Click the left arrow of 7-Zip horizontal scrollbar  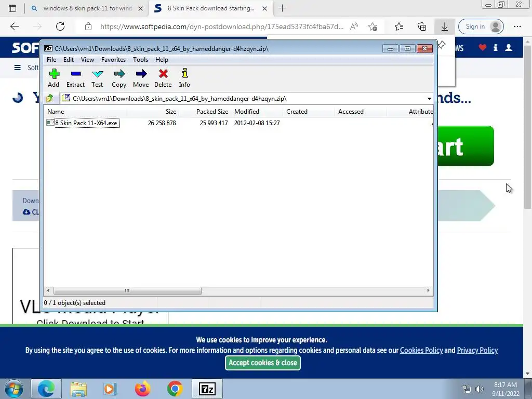pos(48,291)
